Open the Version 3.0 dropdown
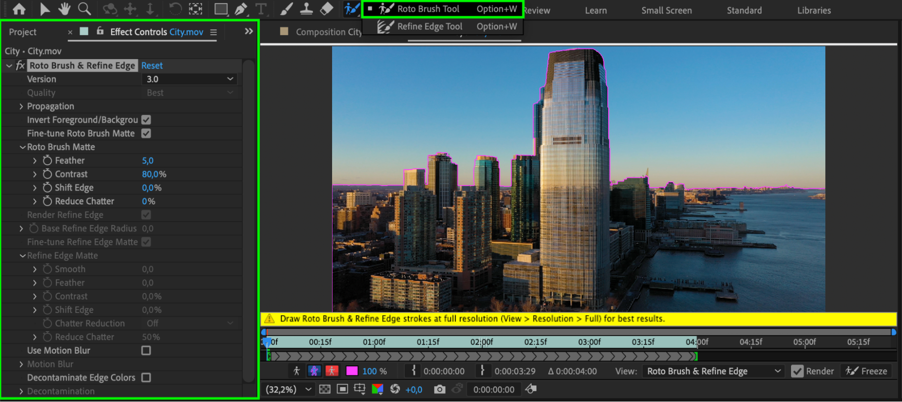 tap(190, 79)
